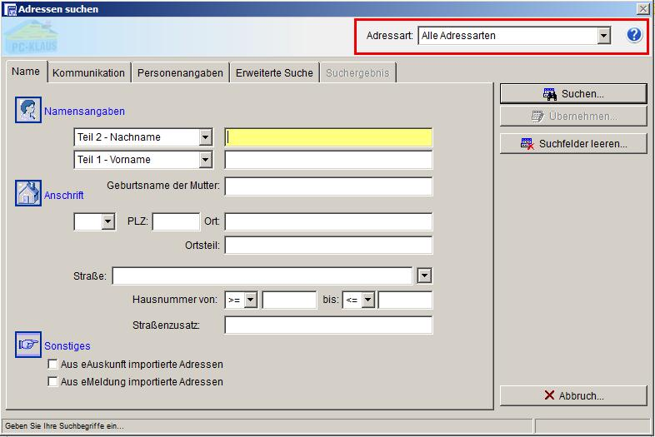Open the Straße dropdown arrow

(424, 276)
